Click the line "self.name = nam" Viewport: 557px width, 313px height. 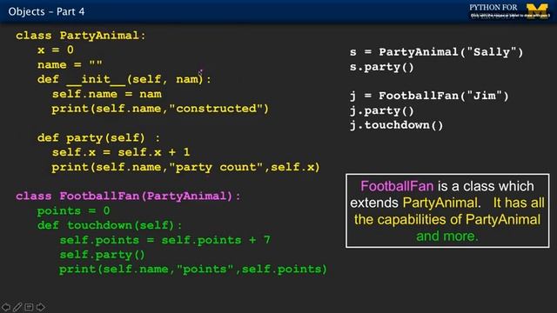pos(106,94)
